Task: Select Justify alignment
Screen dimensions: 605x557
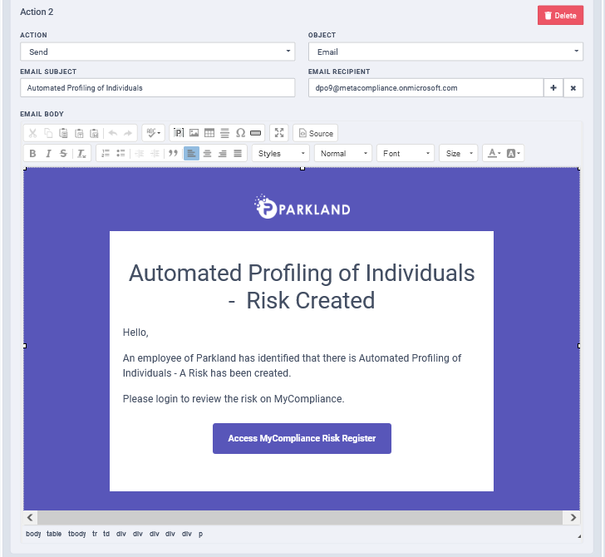Action: pos(238,154)
